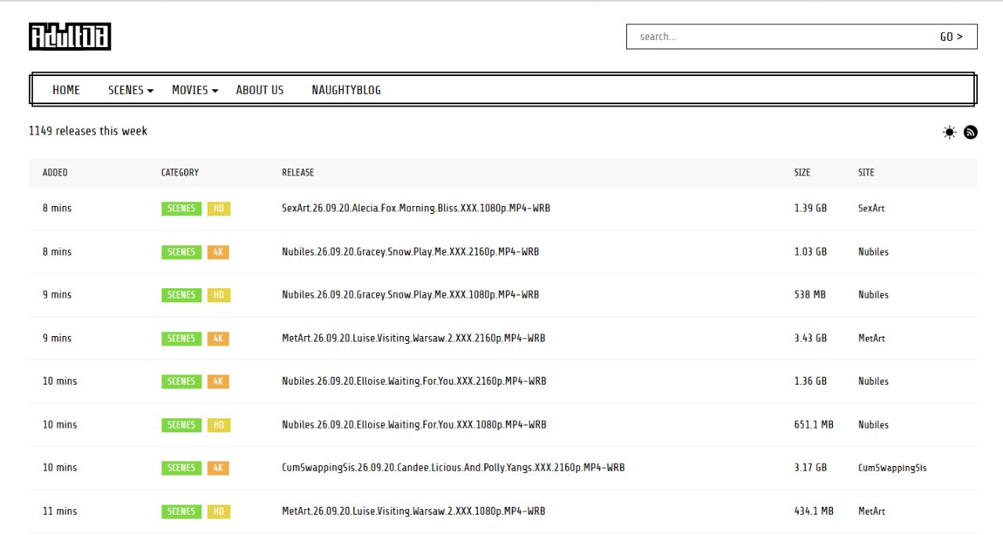1003x535 pixels.
Task: Click the CATEGORY column header
Action: point(180,172)
